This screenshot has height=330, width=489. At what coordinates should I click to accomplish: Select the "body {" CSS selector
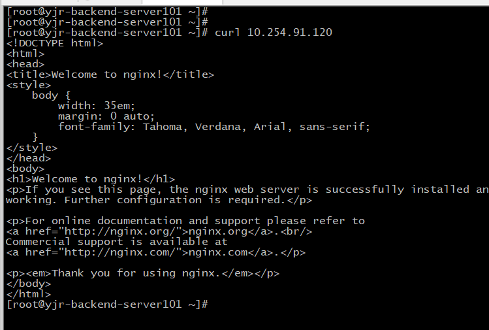click(x=51, y=95)
